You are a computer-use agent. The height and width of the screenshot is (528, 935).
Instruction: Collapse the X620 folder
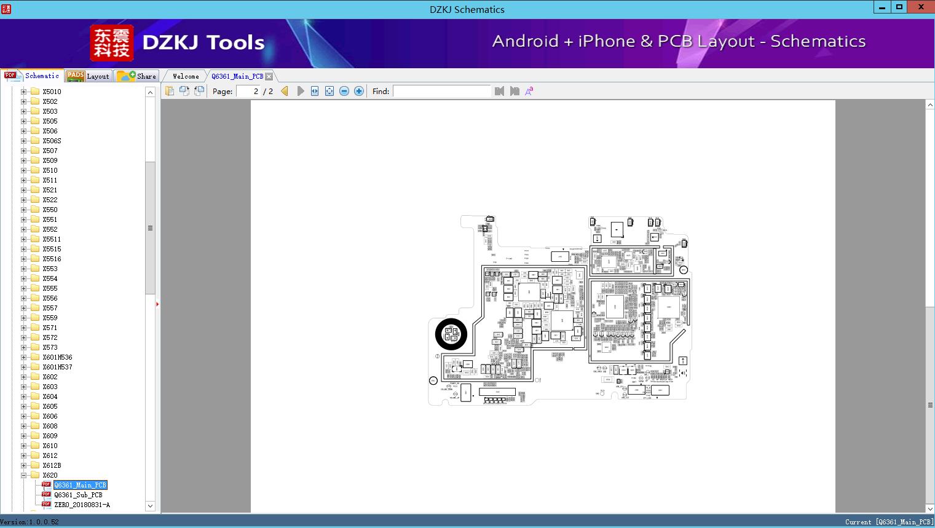pyautogui.click(x=24, y=475)
